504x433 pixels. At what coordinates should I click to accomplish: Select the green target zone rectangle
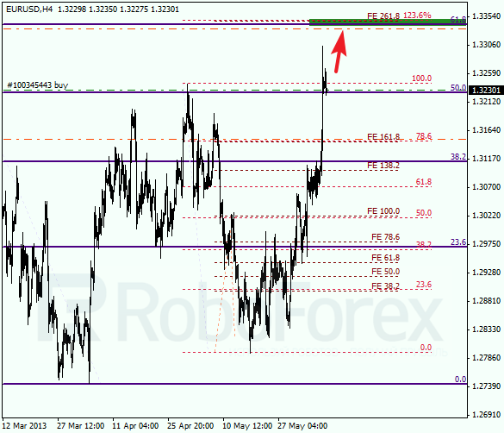[388, 22]
